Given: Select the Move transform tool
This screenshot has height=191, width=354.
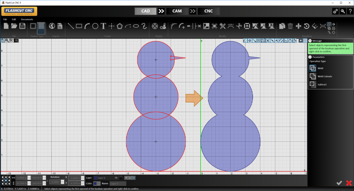Looking at the screenshot, I should (x=298, y=26).
